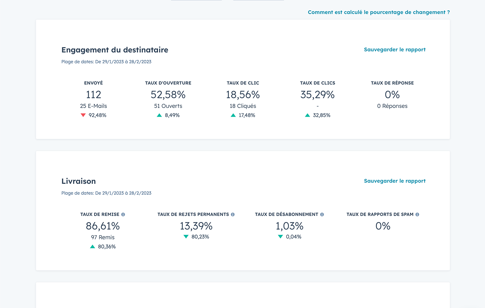
Task: Click the 'Livraison' section title
Action: pyautogui.click(x=78, y=181)
